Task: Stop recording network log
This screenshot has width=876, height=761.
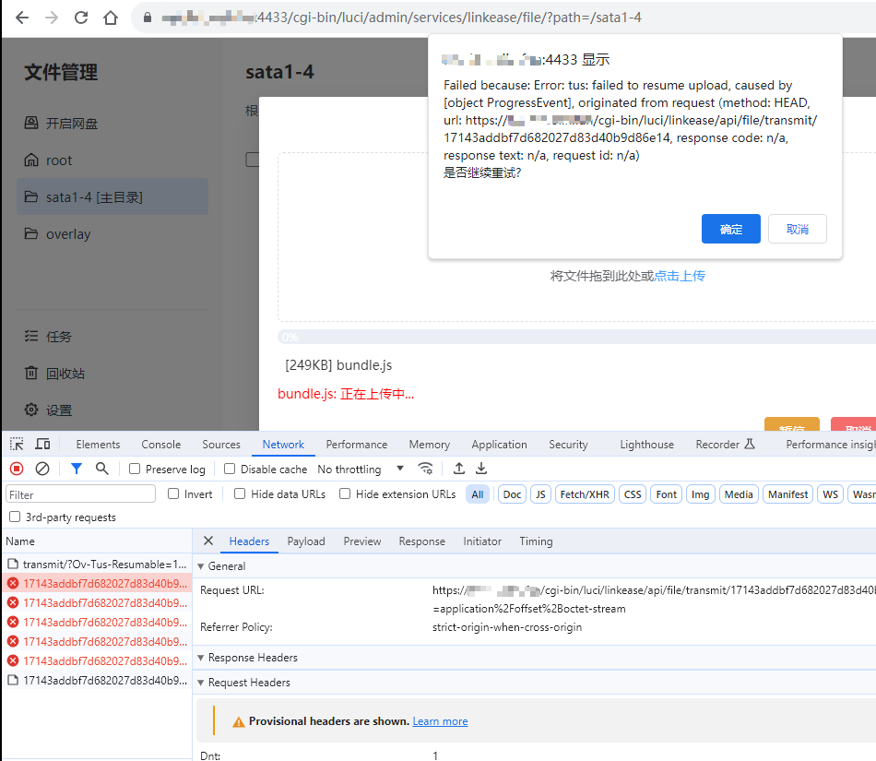Action: pos(17,469)
